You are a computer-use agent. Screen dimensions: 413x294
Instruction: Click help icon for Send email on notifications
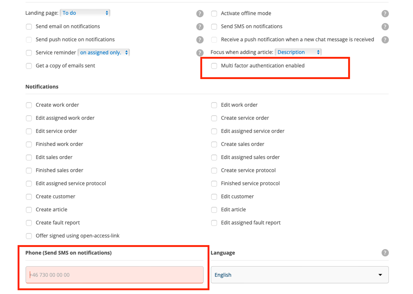200,27
